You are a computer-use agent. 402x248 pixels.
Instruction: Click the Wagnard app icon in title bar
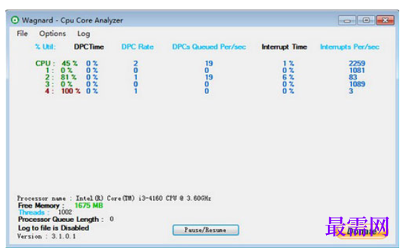pyautogui.click(x=15, y=20)
